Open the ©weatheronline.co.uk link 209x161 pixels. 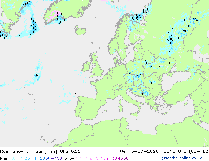(x=181, y=158)
